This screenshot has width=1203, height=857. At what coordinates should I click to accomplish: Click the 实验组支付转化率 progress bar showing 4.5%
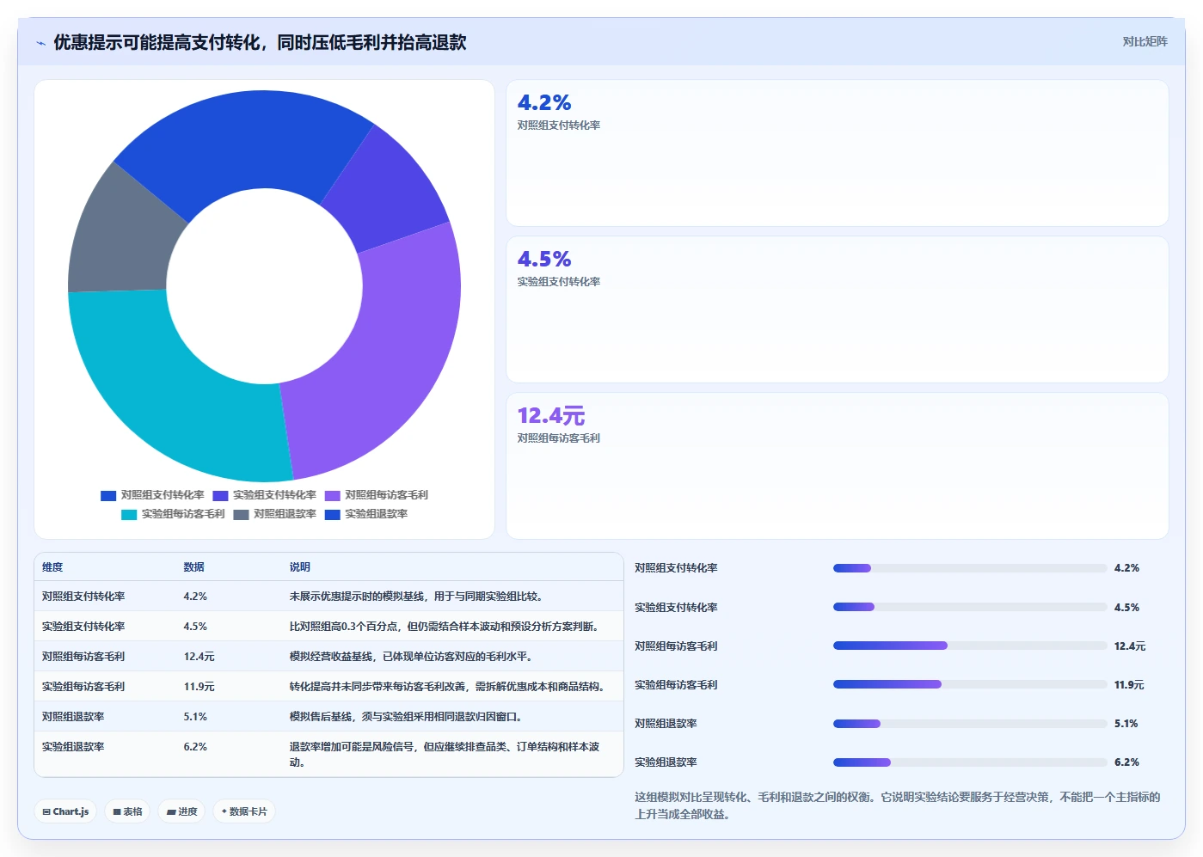click(x=970, y=607)
